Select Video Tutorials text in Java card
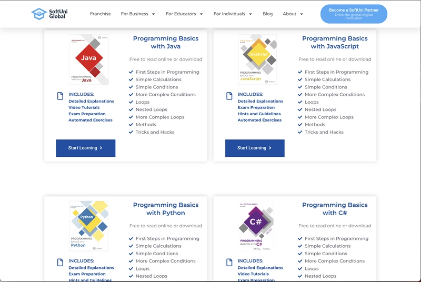 [x=84, y=107]
